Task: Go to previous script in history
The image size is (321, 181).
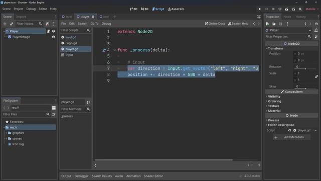Action: click(x=254, y=24)
